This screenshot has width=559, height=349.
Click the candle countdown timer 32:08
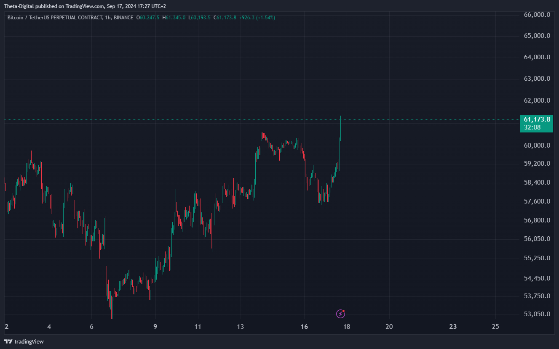click(532, 127)
